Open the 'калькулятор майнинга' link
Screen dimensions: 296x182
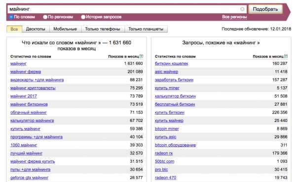(32, 121)
